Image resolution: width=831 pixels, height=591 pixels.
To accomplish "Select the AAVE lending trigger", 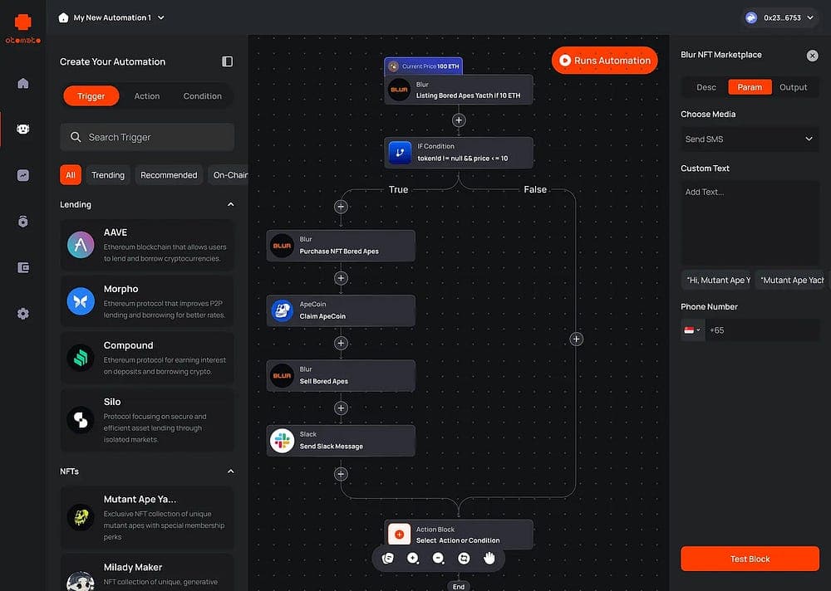I will (x=147, y=245).
